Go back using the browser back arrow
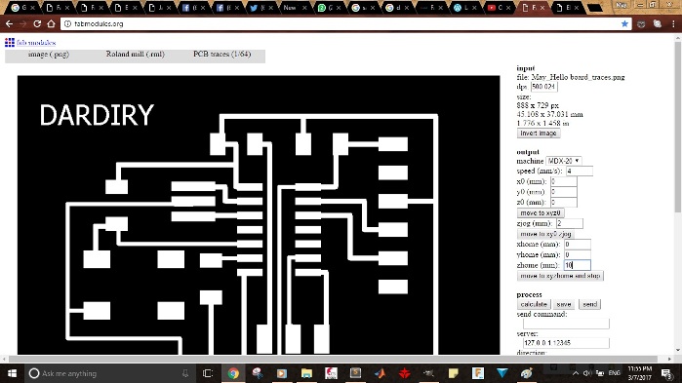Image resolution: width=682 pixels, height=383 pixels. point(9,24)
